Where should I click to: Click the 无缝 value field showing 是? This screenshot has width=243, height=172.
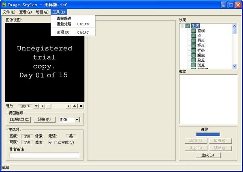(71, 136)
